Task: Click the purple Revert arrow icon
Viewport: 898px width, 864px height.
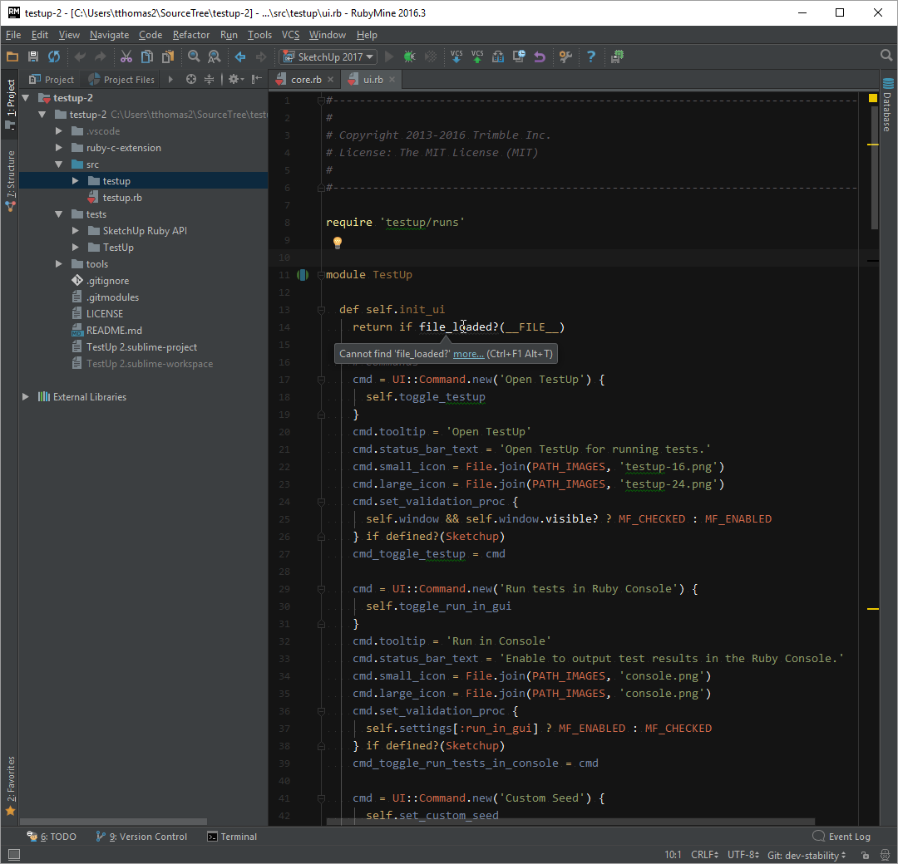Action: (x=540, y=56)
